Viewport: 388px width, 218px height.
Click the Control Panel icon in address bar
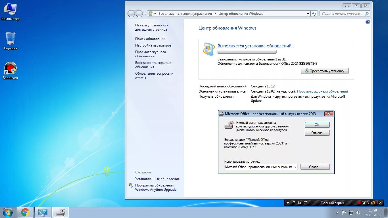pos(150,14)
